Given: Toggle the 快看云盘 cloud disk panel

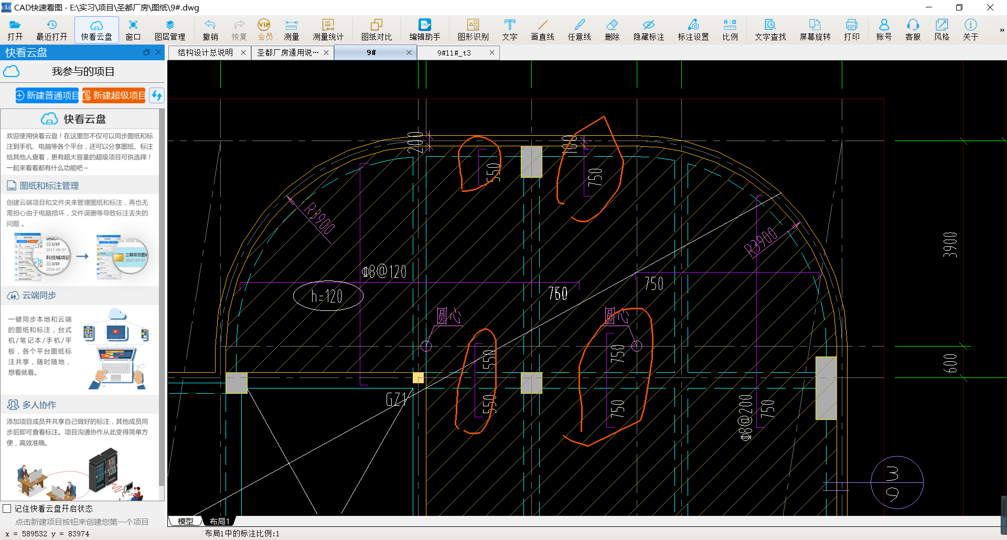Looking at the screenshot, I should click(97, 30).
